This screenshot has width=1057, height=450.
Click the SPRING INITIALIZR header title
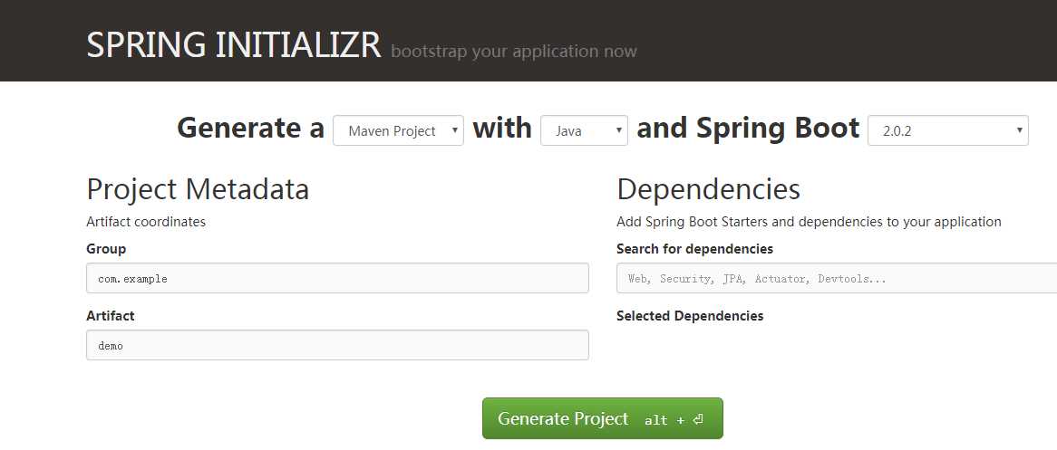click(x=233, y=44)
